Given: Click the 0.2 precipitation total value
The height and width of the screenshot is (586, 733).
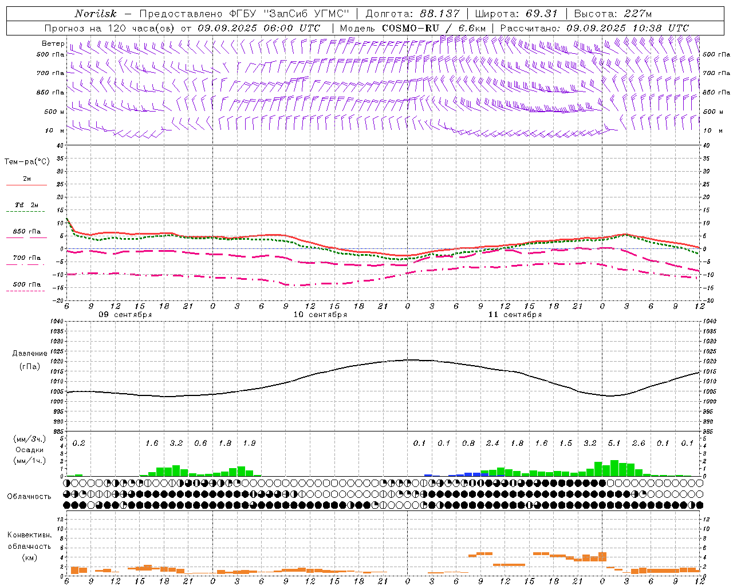Looking at the screenshot, I should coord(79,444).
